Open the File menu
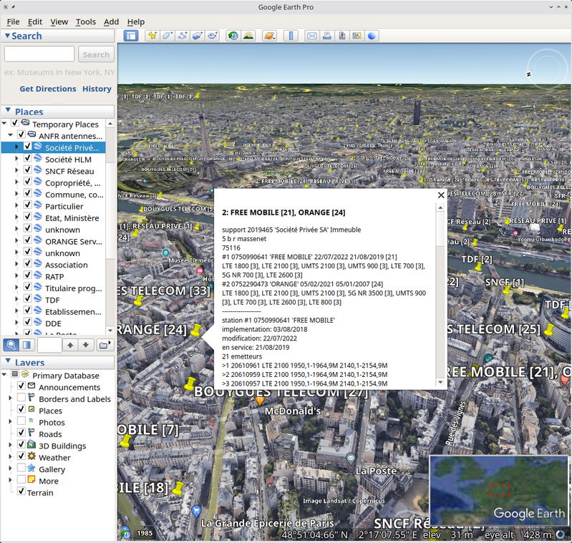Image resolution: width=572 pixels, height=543 pixels. 13,22
